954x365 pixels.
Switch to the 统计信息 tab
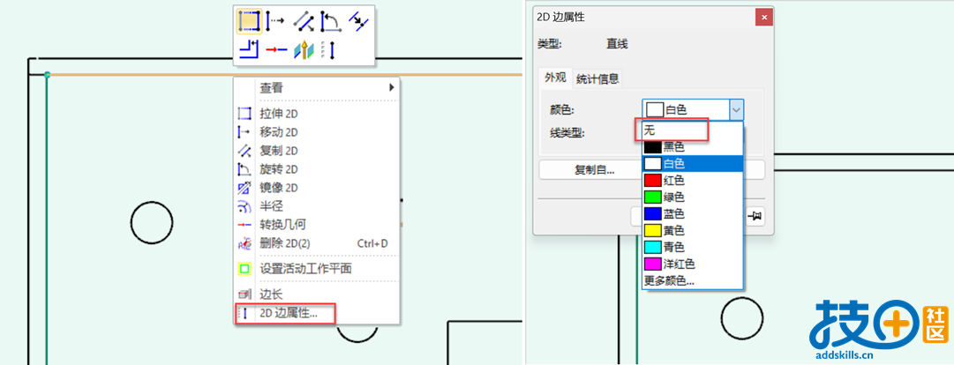597,78
